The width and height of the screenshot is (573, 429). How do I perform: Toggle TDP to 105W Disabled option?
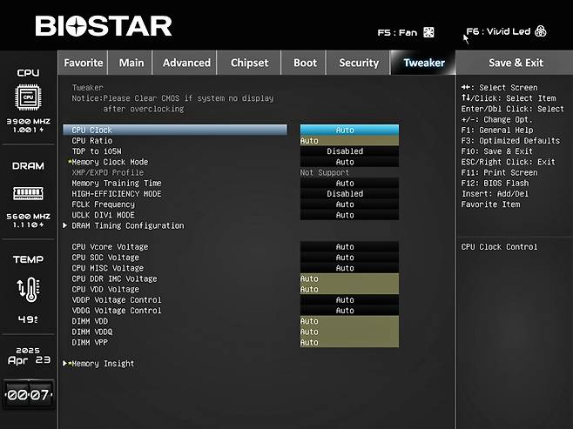349,151
